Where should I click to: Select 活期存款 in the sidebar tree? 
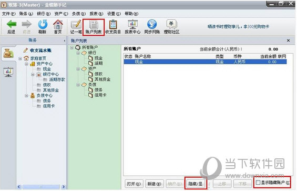[57, 79]
